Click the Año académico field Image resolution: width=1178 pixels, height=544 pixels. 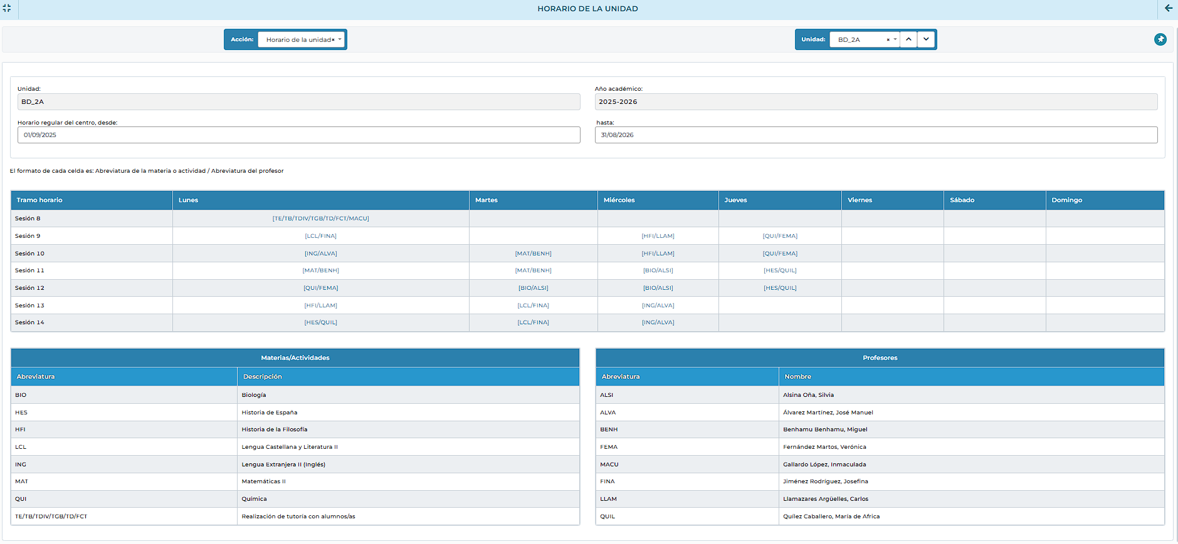coord(875,102)
